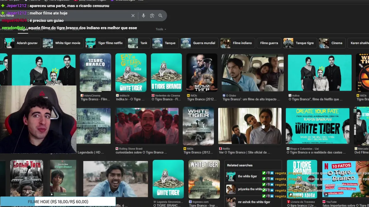
Task: Open the Netflix official site image result
Action: (x=250, y=126)
